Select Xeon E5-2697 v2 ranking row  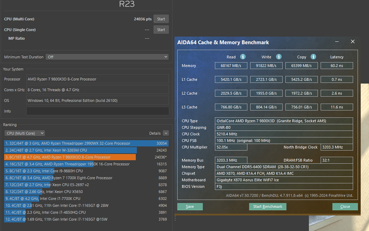click(86, 185)
